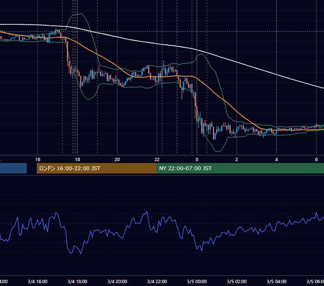Click the "20" hour label on price chart axis
Image resolution: width=324 pixels, height=286 pixels.
click(x=117, y=160)
